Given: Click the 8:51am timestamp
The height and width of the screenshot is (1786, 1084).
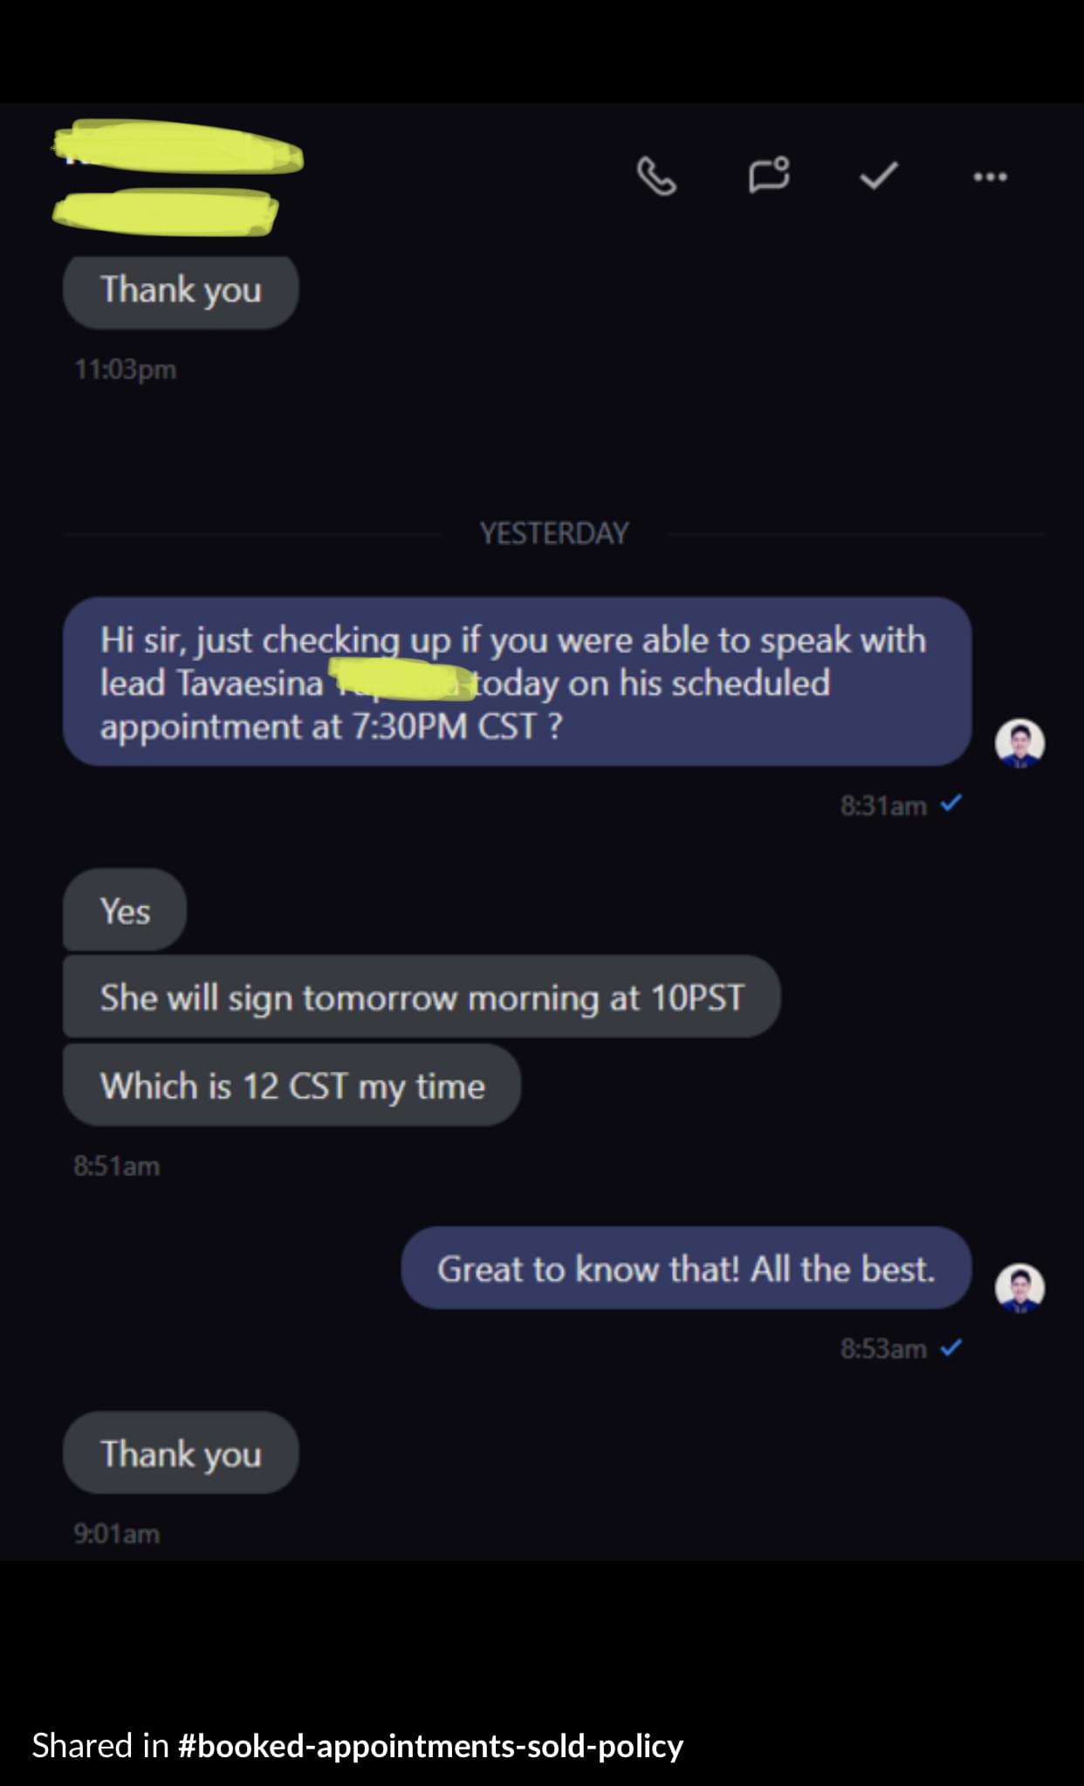Looking at the screenshot, I should point(117,1166).
